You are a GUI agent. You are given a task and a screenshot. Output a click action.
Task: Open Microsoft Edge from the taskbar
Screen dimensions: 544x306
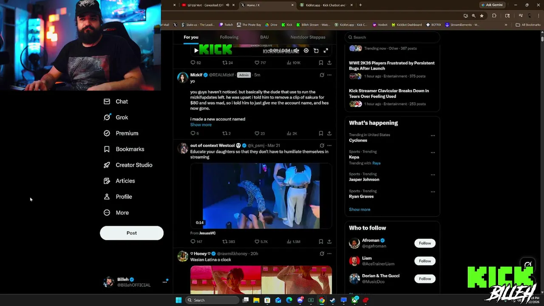[x=289, y=300]
